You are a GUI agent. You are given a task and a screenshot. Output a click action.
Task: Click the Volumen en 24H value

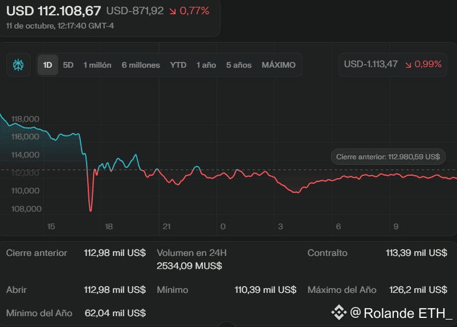(189, 266)
